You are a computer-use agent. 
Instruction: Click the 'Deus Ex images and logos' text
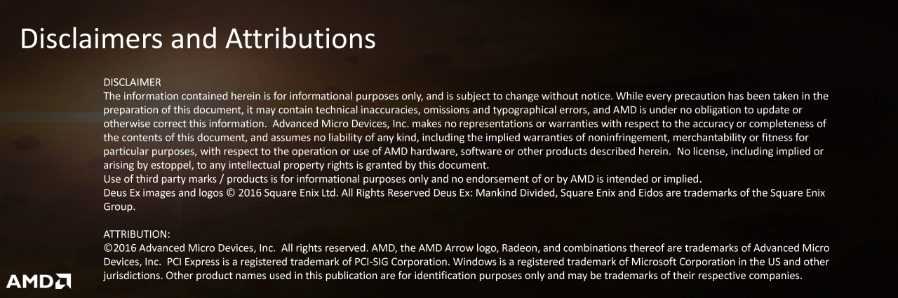tap(168, 193)
